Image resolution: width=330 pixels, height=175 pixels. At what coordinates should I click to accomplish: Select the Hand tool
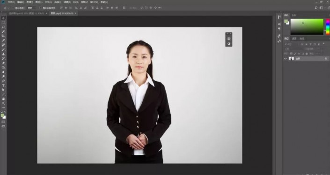pyautogui.click(x=3, y=99)
